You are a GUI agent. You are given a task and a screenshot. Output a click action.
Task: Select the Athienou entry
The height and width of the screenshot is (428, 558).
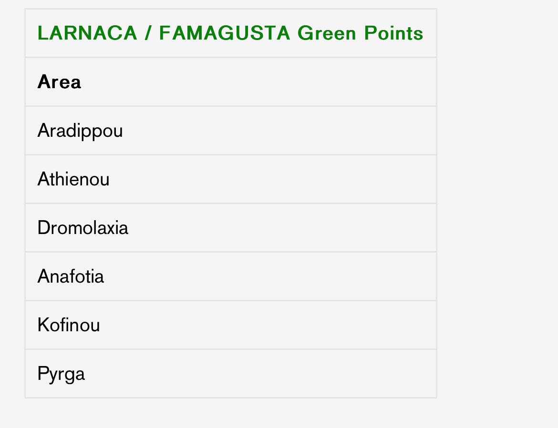click(73, 179)
